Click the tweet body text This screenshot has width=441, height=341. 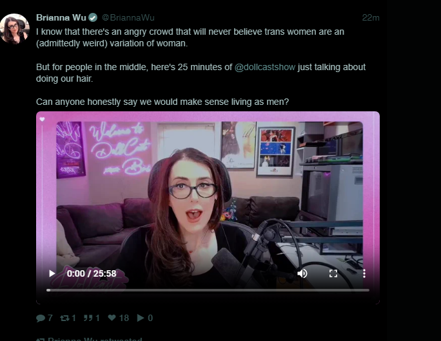pyautogui.click(x=201, y=66)
